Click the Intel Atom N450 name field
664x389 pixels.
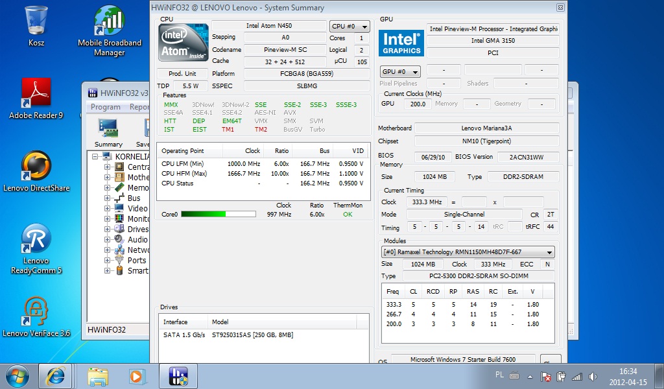pyautogui.click(x=269, y=26)
